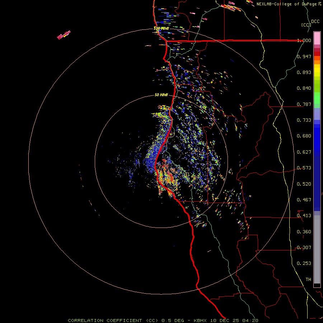Click the 0.733 scale value
The image size is (323, 323).
(304, 120)
